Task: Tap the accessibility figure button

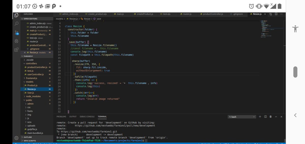Action: [x=295, y=29]
